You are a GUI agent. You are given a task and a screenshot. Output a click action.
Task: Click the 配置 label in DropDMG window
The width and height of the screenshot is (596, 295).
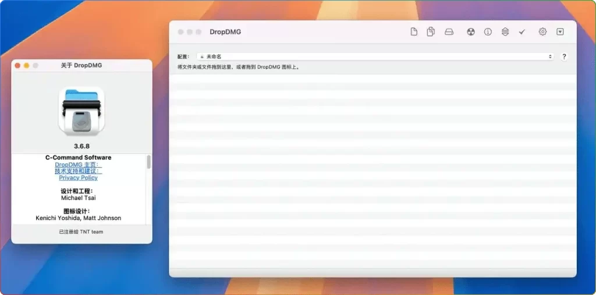coord(183,56)
